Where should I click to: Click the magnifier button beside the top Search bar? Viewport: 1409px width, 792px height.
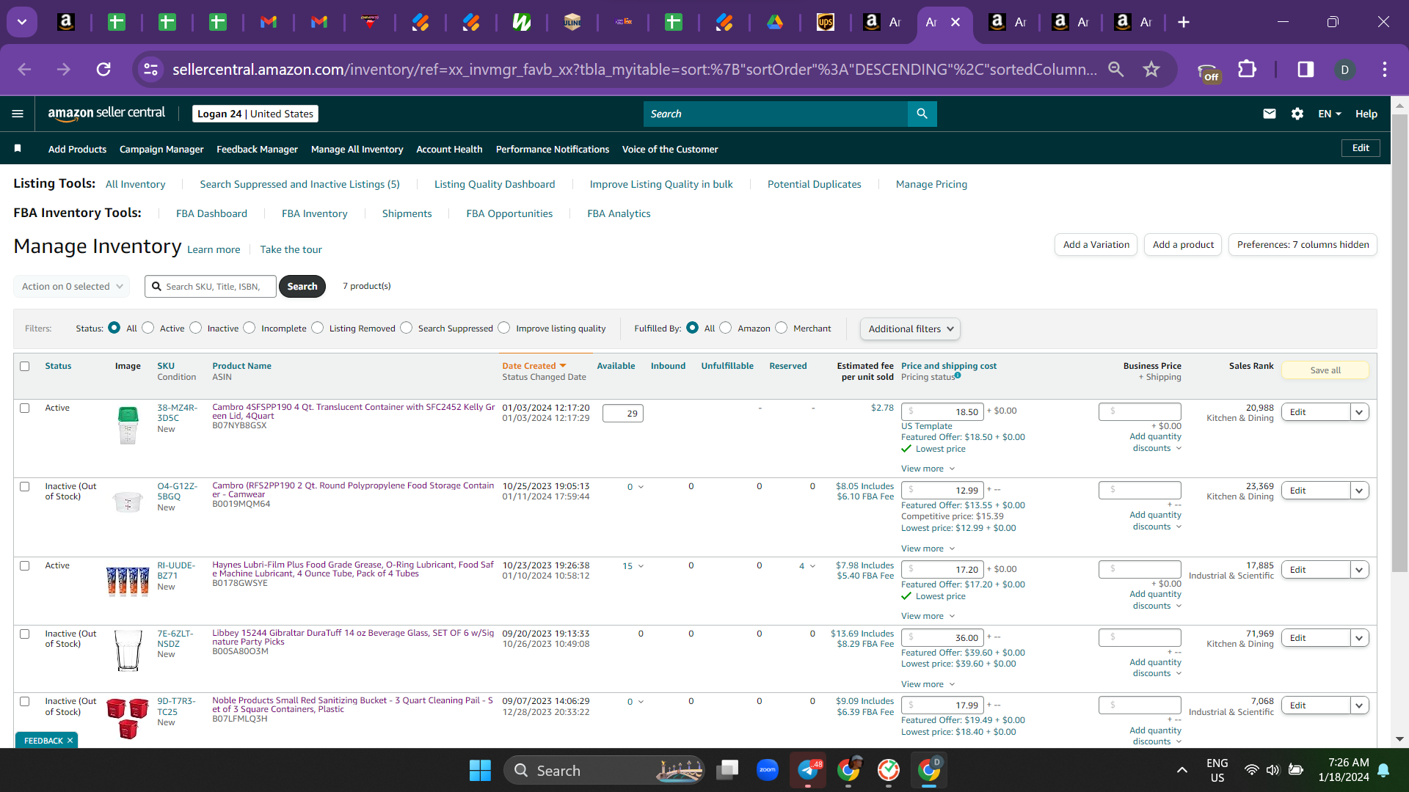[x=922, y=114]
